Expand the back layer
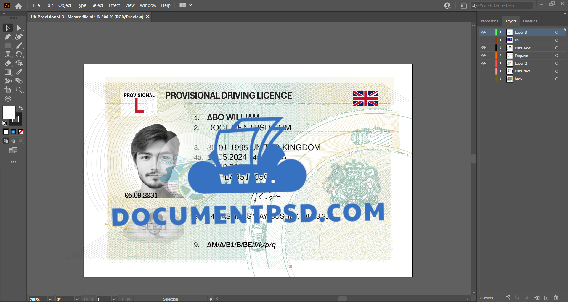Viewport: 568px width, 302px height. pos(501,79)
